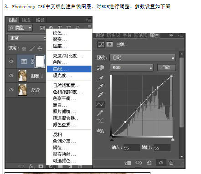This screenshot has height=174, width=201.
Task: Select the white point eyedropper in Curves
Action: [100, 95]
